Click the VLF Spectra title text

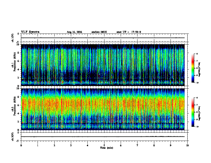pyautogui.click(x=30, y=32)
